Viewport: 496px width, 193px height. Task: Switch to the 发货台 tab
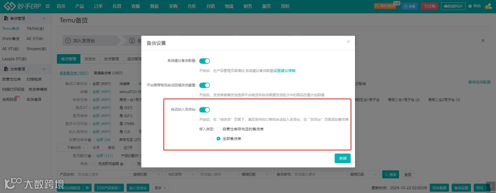coord(90,59)
